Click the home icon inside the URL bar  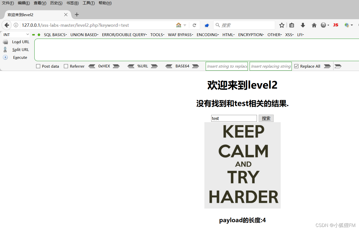point(179,25)
